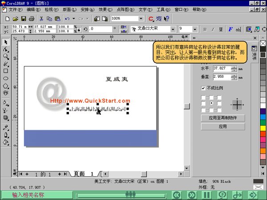The image size is (267, 200).
Task: Click the What's This help pointer icon
Action: point(166,19)
